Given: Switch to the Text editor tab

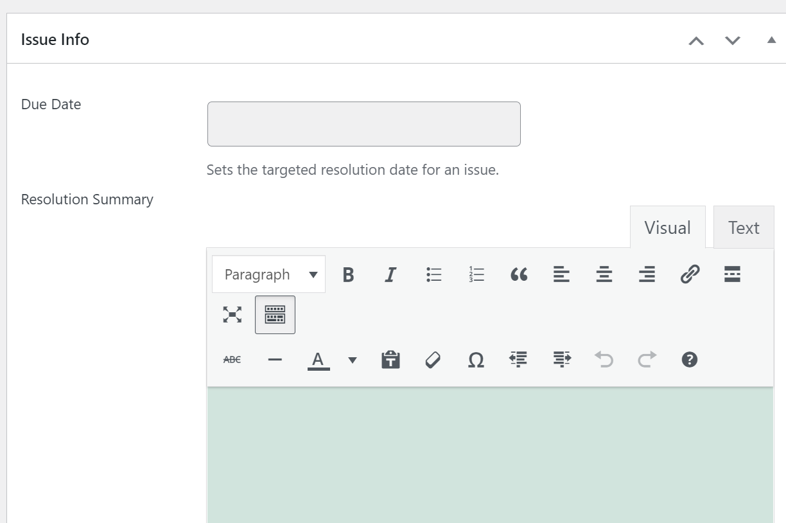Looking at the screenshot, I should [x=744, y=227].
